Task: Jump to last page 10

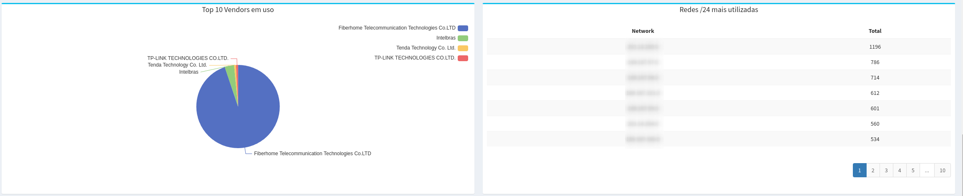Action: click(x=942, y=170)
